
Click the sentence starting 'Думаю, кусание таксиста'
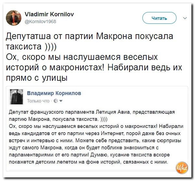click(89, 159)
